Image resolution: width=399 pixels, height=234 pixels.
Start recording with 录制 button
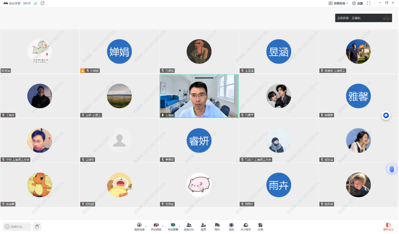click(231, 225)
